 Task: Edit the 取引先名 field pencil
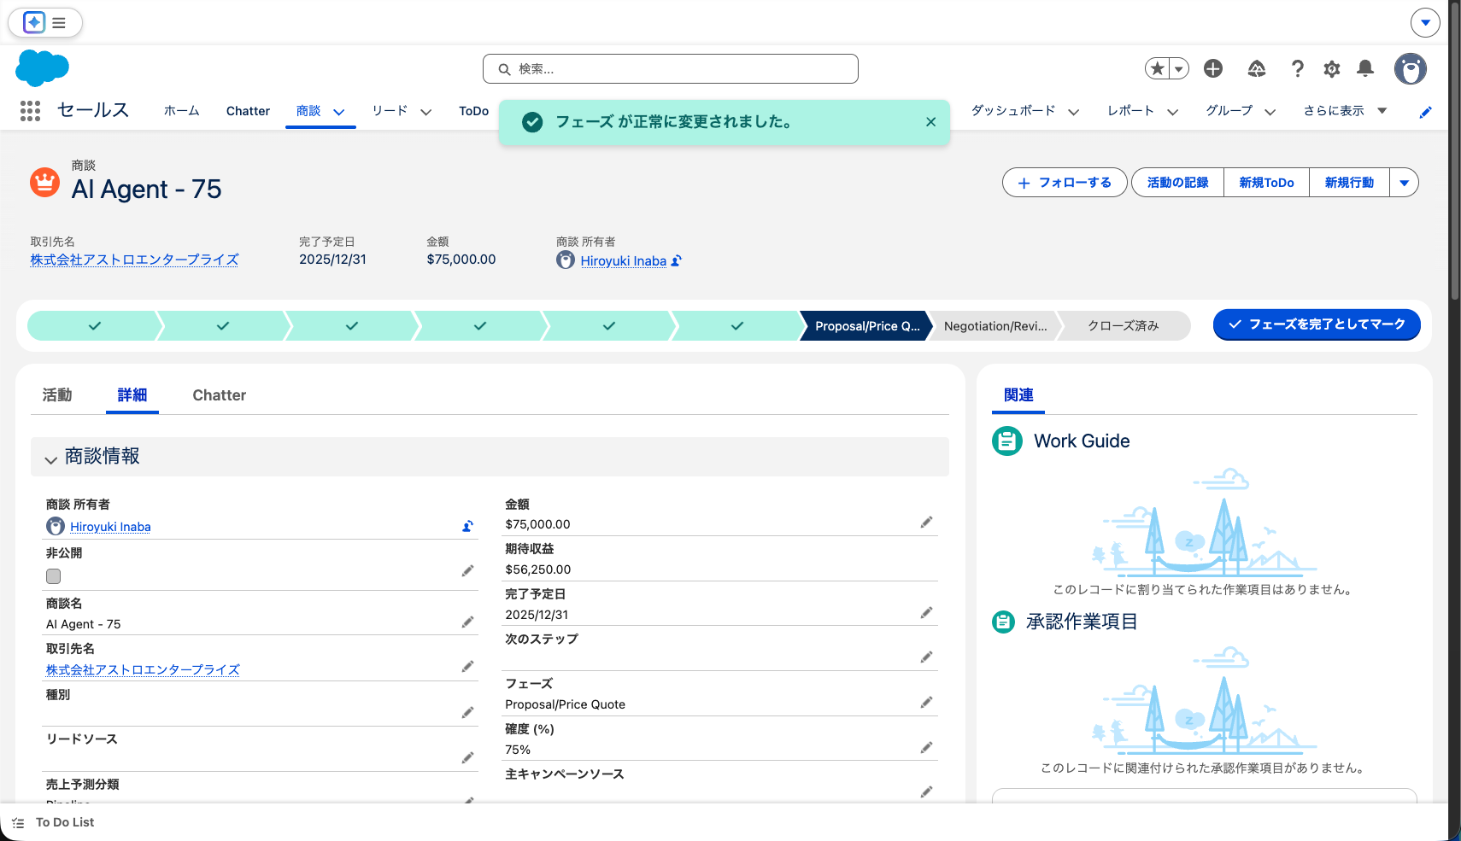pyautogui.click(x=468, y=666)
